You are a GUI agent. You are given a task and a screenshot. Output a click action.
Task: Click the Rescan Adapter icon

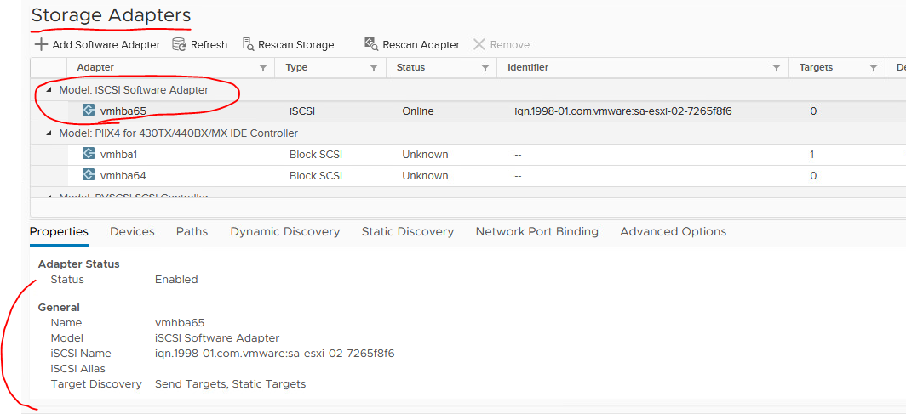[371, 44]
